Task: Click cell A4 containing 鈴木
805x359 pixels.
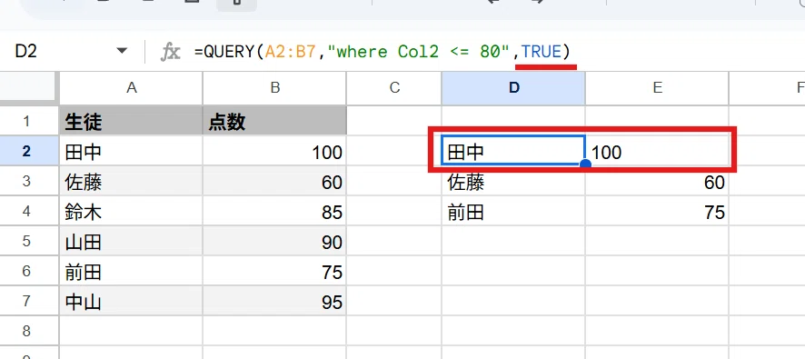Action: coord(132,211)
